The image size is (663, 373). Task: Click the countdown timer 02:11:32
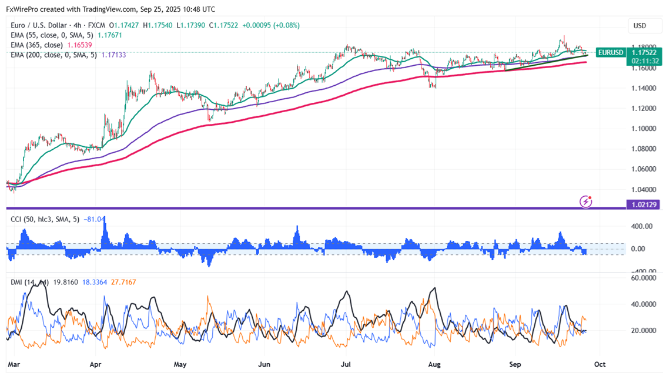pos(645,61)
